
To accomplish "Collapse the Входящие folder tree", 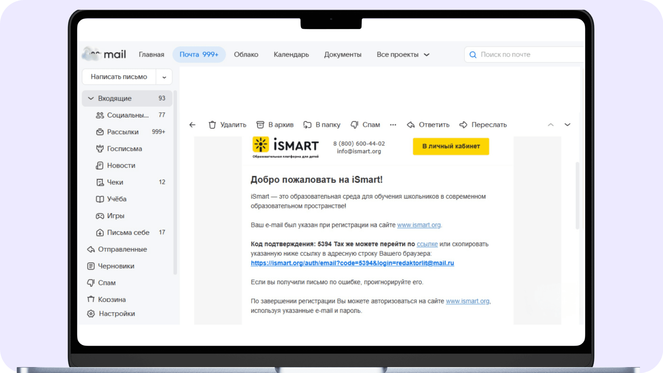I will 91,98.
